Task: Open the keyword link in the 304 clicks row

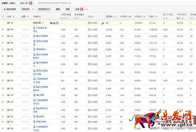Action: [41, 49]
